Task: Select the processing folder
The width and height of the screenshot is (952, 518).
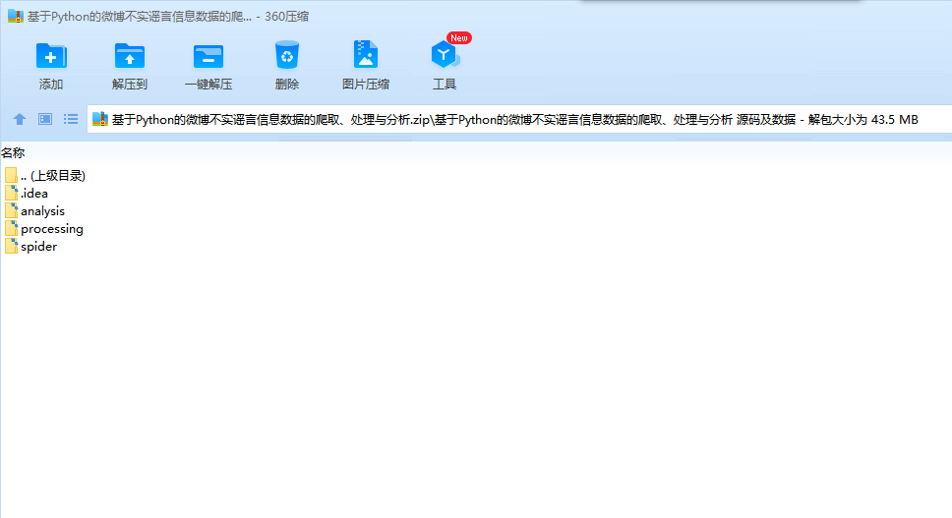Action: coord(43,229)
